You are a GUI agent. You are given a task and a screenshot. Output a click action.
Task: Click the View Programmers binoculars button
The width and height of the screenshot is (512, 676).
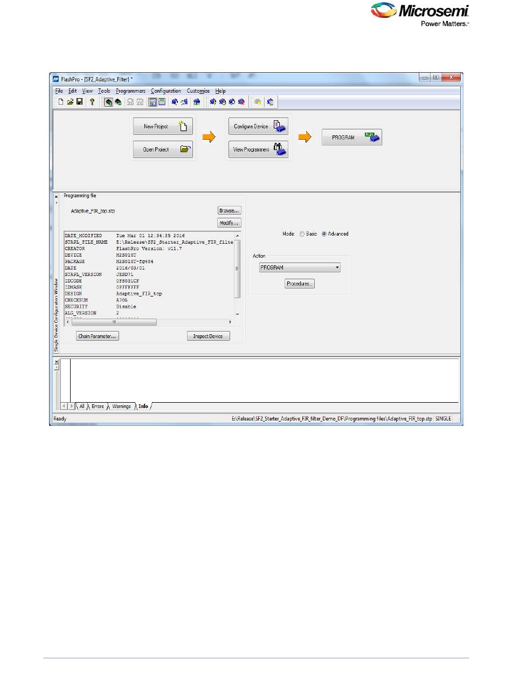[259, 150]
